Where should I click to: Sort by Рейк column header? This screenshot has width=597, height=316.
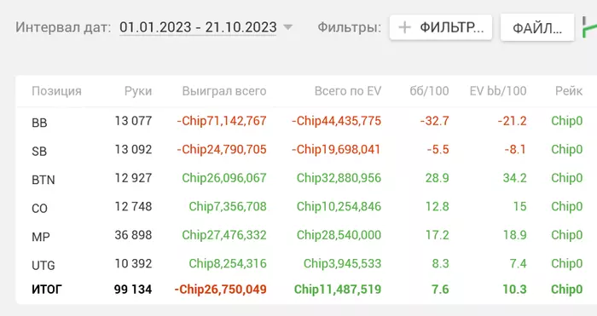coord(569,91)
